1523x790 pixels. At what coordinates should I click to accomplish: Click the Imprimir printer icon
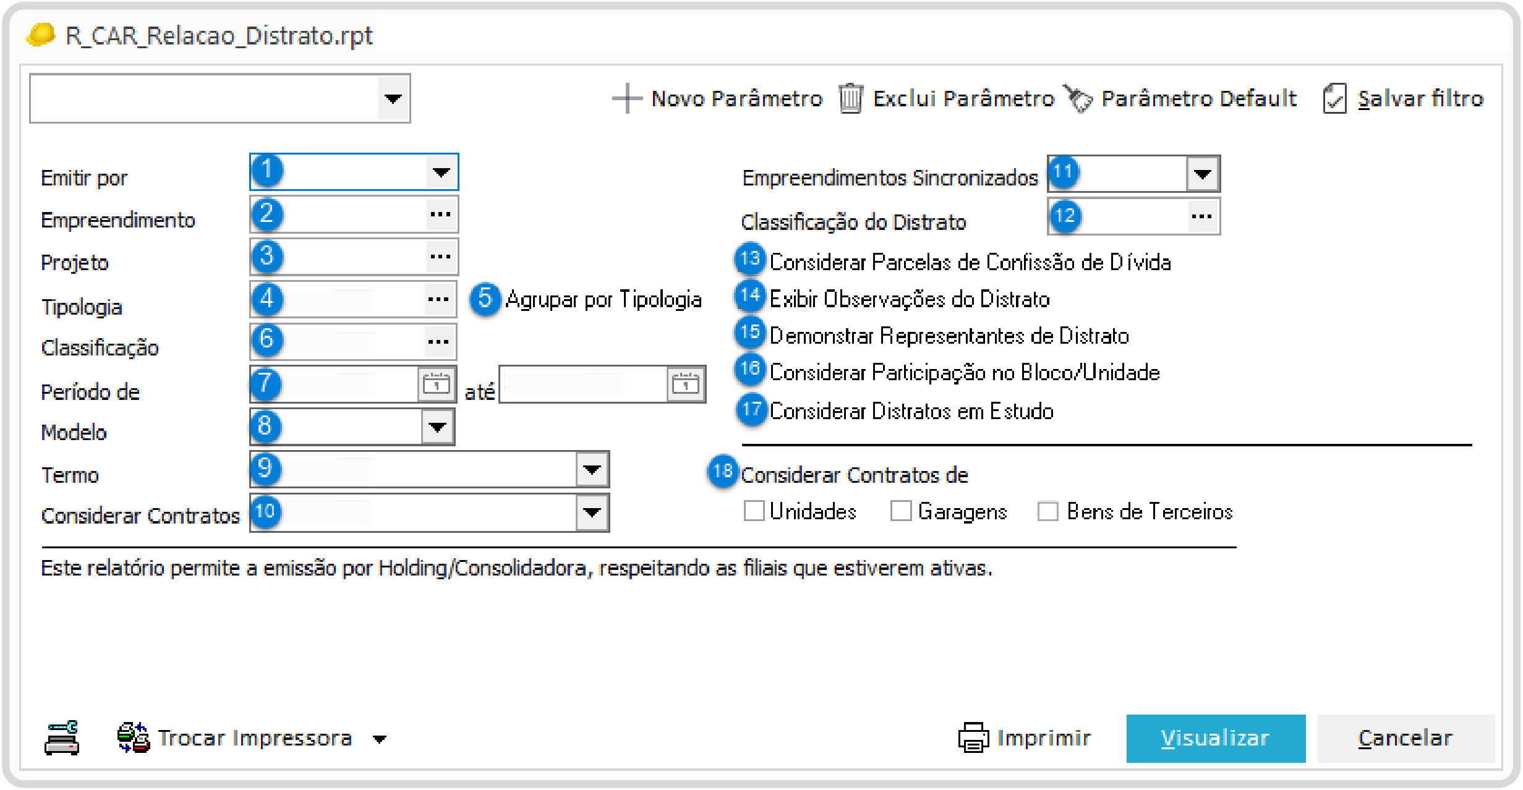pyautogui.click(x=973, y=738)
